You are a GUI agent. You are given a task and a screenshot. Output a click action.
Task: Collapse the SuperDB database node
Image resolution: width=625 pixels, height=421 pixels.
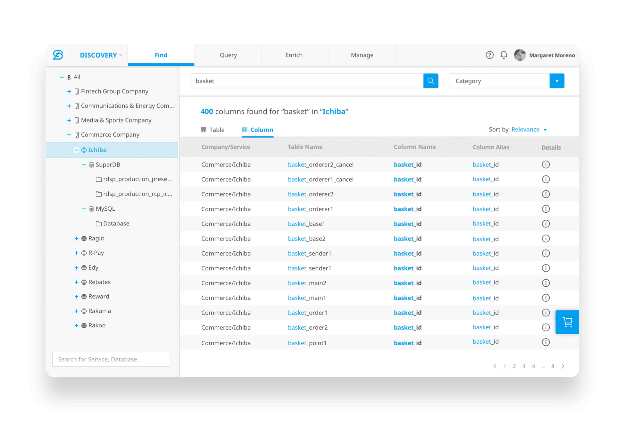coord(84,165)
